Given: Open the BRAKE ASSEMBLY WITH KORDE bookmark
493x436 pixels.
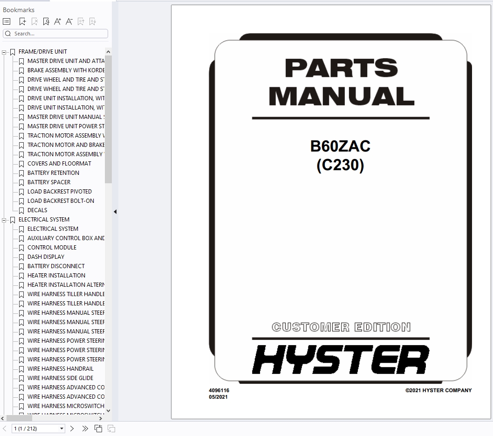Looking at the screenshot, I should pos(66,70).
